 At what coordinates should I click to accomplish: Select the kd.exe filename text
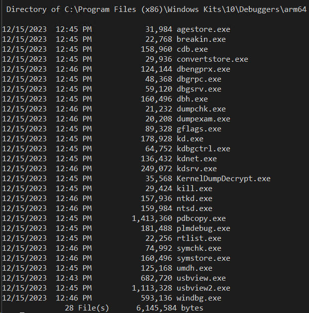(190, 139)
